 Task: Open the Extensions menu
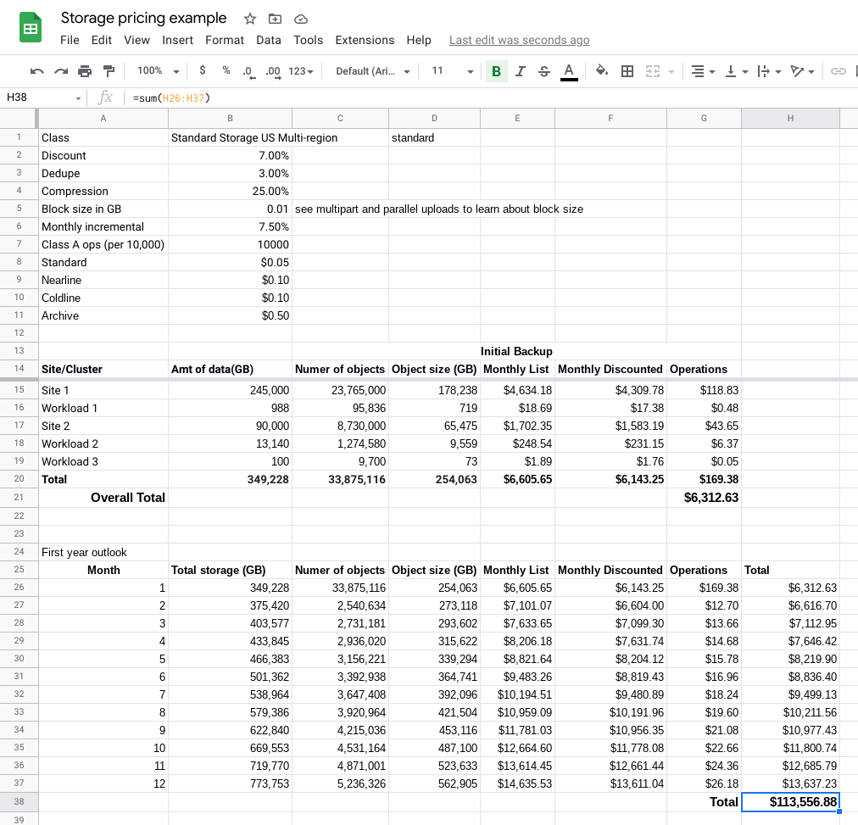tap(365, 40)
